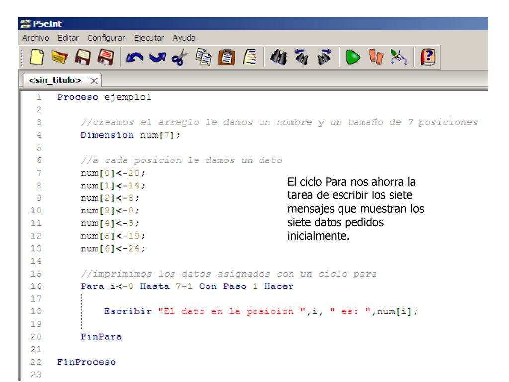Viewport: 509px width, 382px height.
Task: Run step by step with the footprints icon
Action: coord(376,57)
